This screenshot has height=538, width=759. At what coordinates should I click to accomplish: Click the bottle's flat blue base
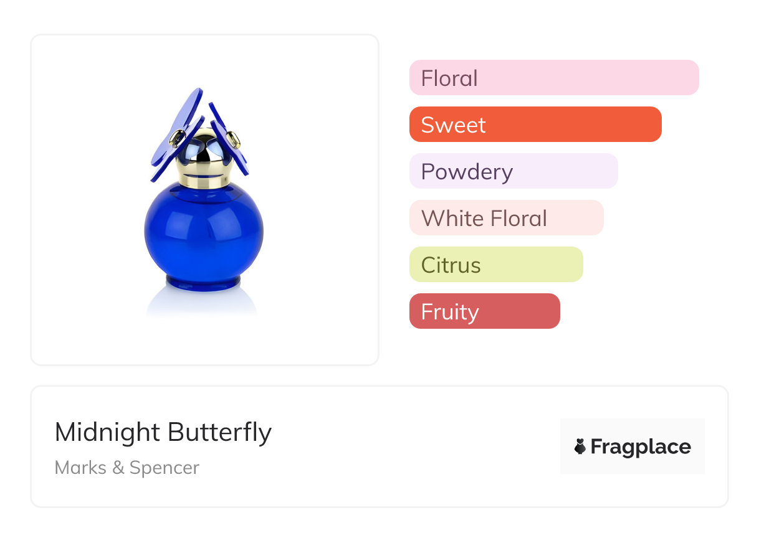click(204, 285)
